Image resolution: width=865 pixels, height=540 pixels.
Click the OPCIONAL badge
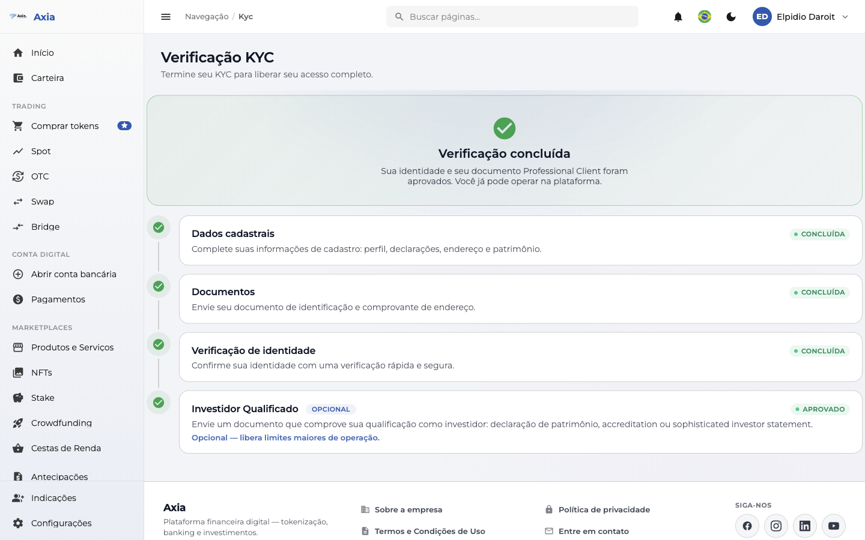(331, 409)
